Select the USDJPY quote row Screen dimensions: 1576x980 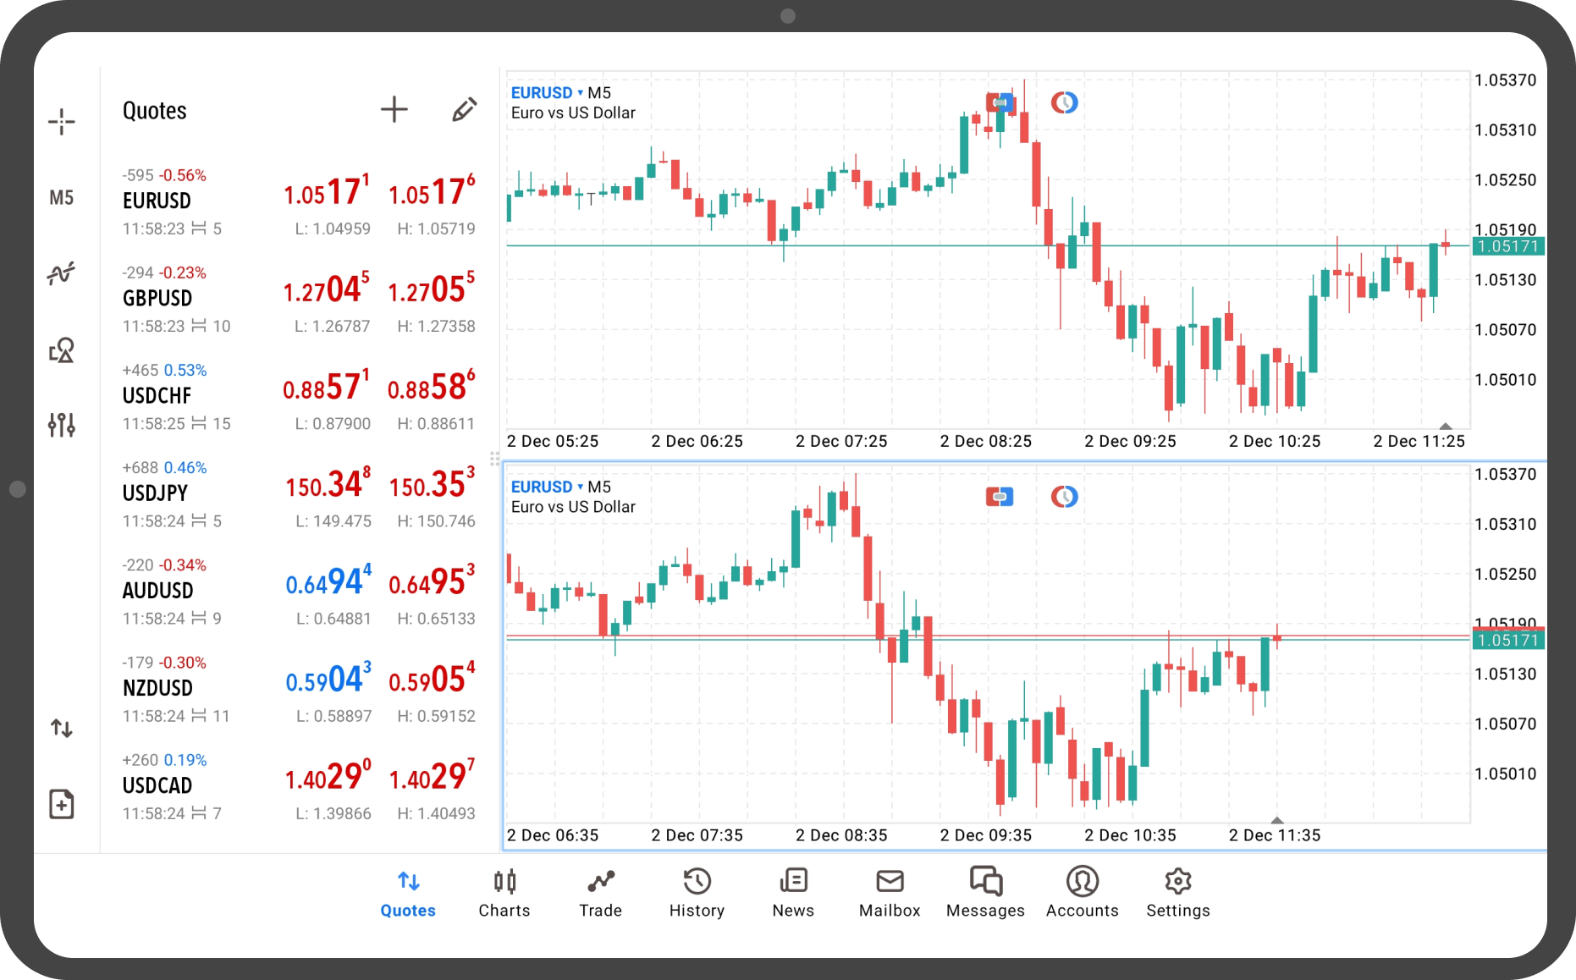click(298, 493)
